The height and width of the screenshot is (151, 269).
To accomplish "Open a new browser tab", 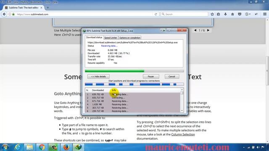I will [47, 8].
